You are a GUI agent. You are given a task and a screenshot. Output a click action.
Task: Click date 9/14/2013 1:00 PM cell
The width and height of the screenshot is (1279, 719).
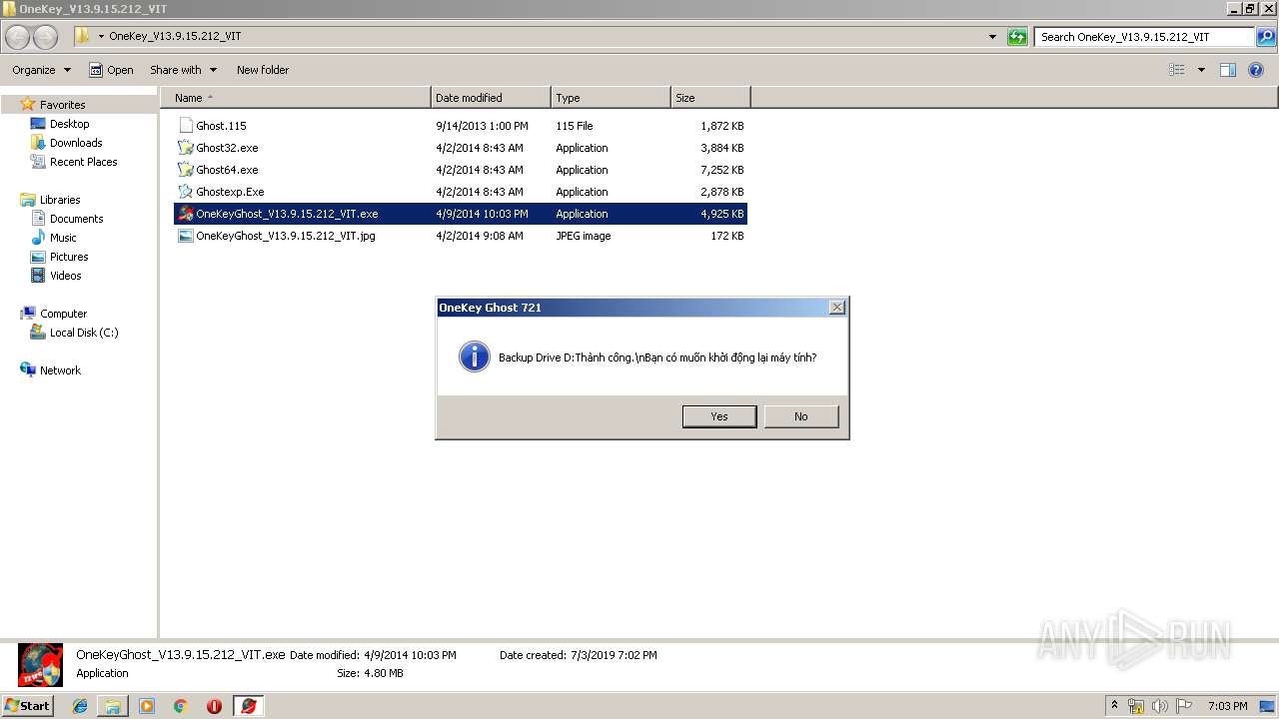point(482,126)
